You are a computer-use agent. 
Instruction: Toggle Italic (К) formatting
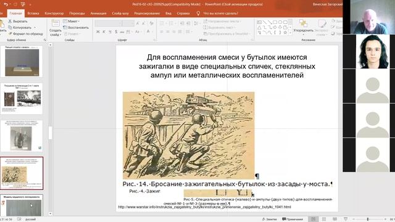104,31
